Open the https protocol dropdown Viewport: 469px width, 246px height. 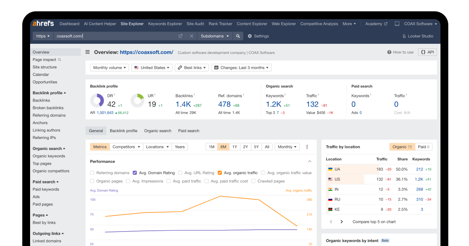43,36
